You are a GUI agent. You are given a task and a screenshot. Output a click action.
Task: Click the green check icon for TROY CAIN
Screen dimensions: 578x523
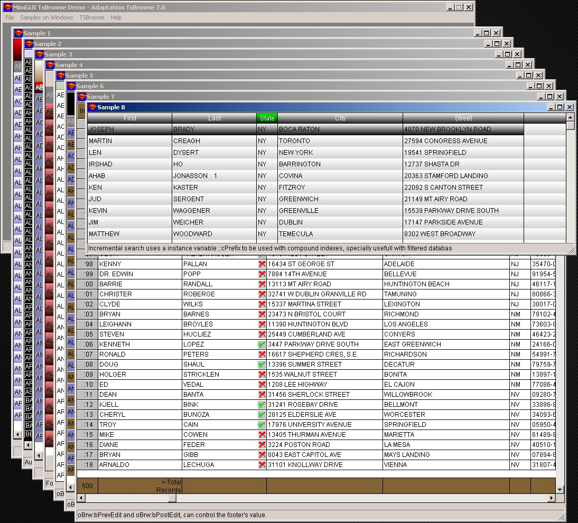[x=261, y=424]
